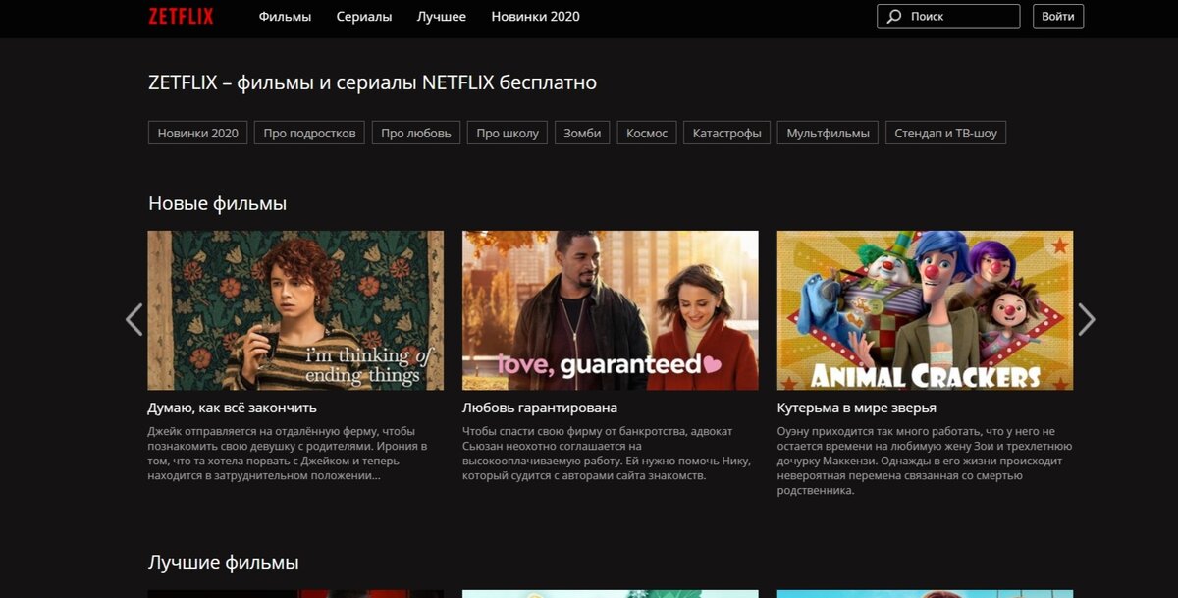Choose the Зомби category tag
The height and width of the screenshot is (598, 1178).
[582, 133]
